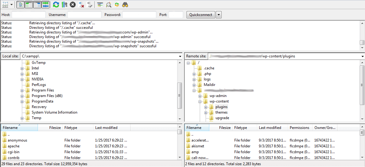Toggle the message log display
Viewport: 365px width, 167px height.
click(x=20, y=5)
